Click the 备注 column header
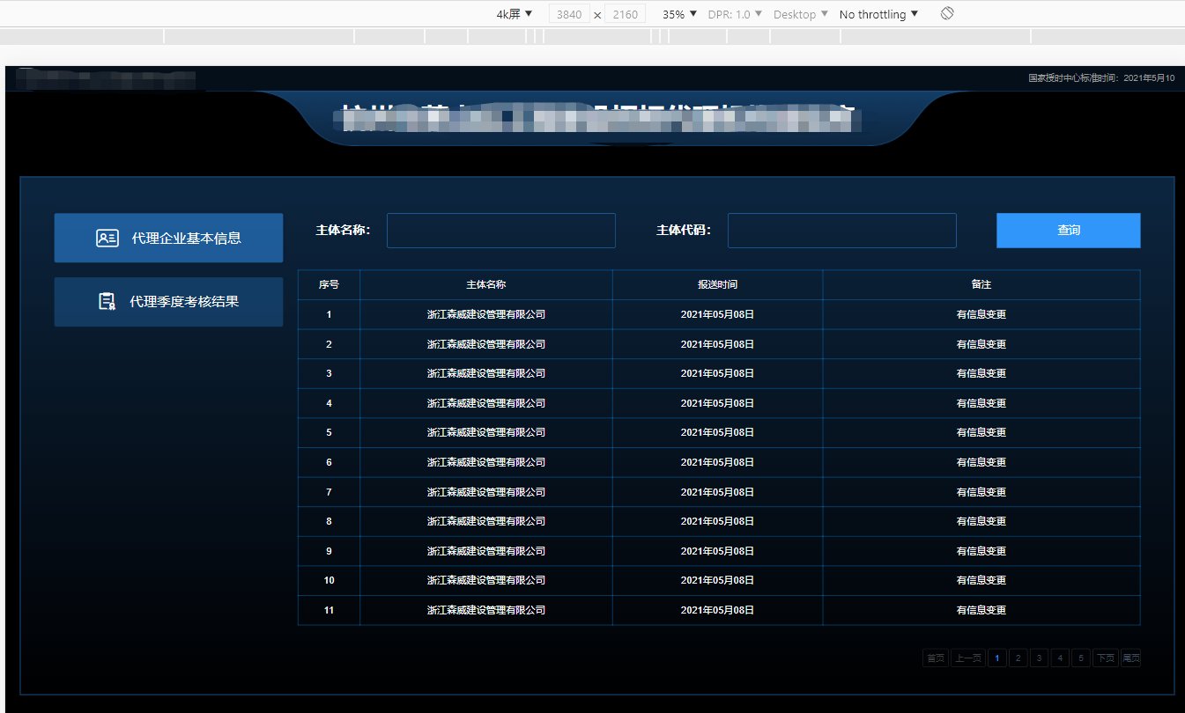 (981, 284)
